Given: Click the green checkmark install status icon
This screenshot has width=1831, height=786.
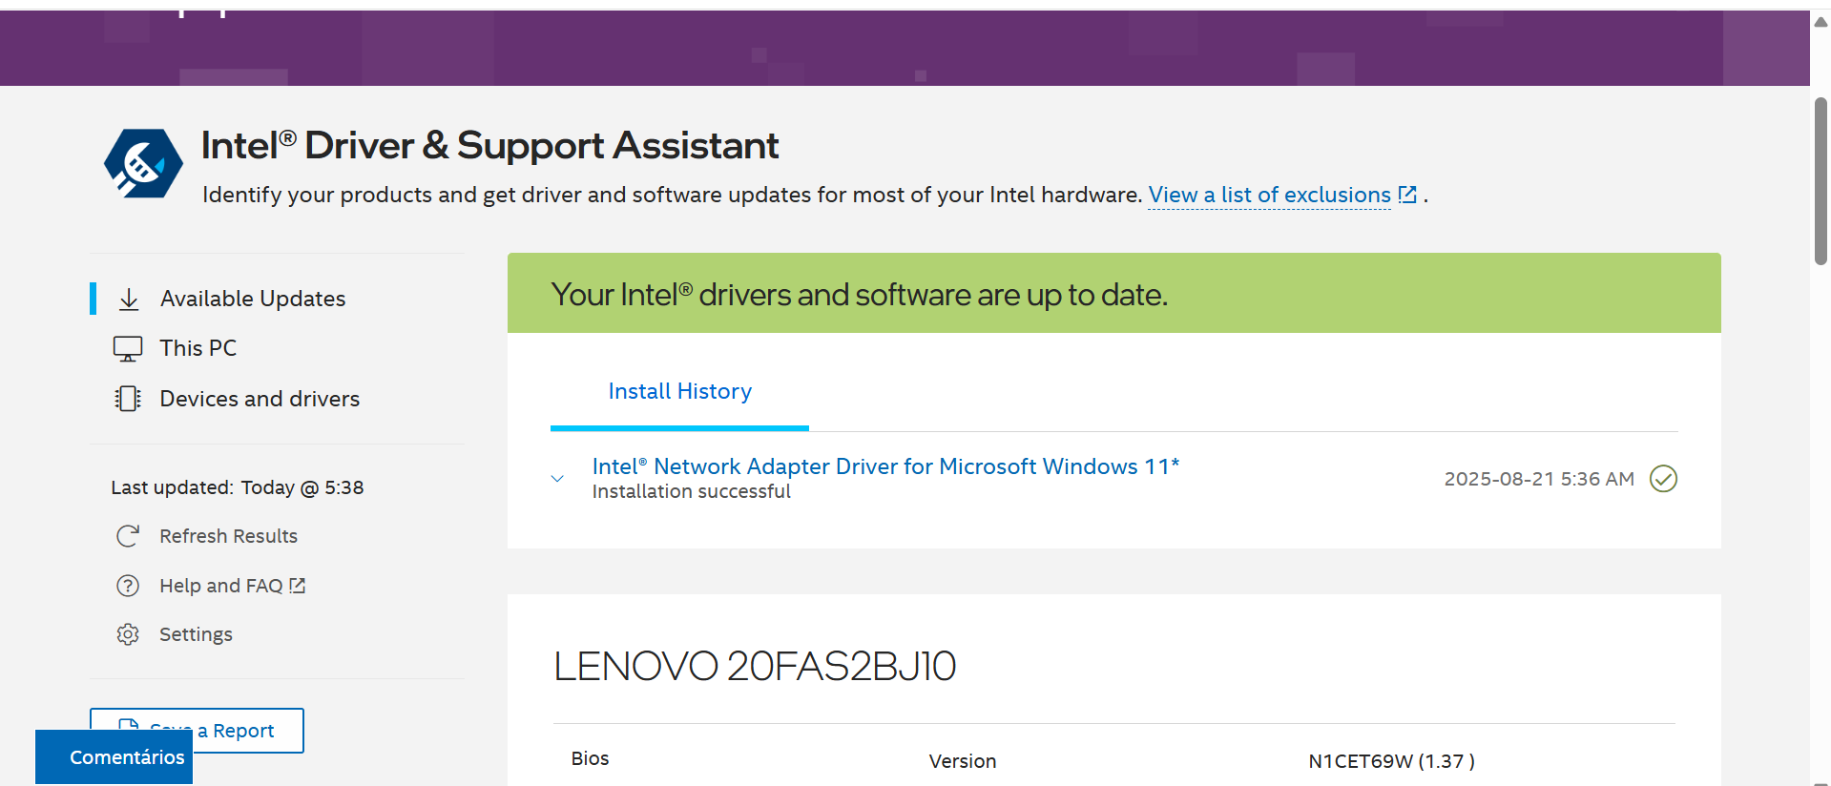Looking at the screenshot, I should 1663,478.
